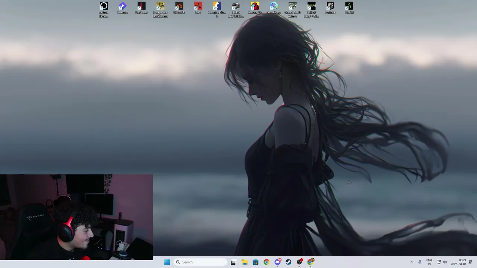Open File Explorer from the taskbar

click(x=244, y=262)
